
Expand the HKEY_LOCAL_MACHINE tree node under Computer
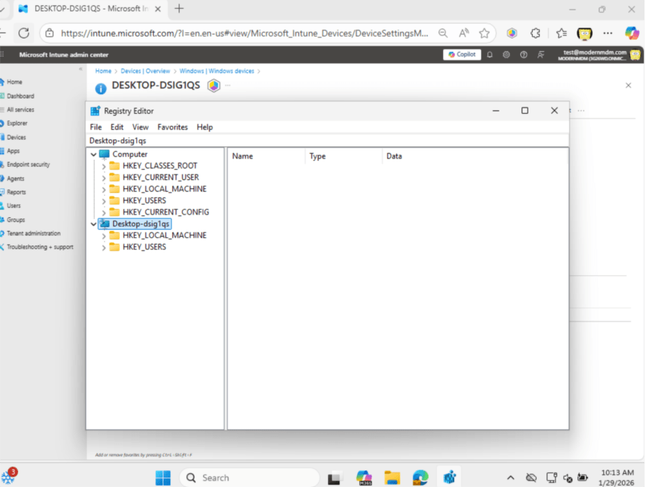[x=105, y=188]
